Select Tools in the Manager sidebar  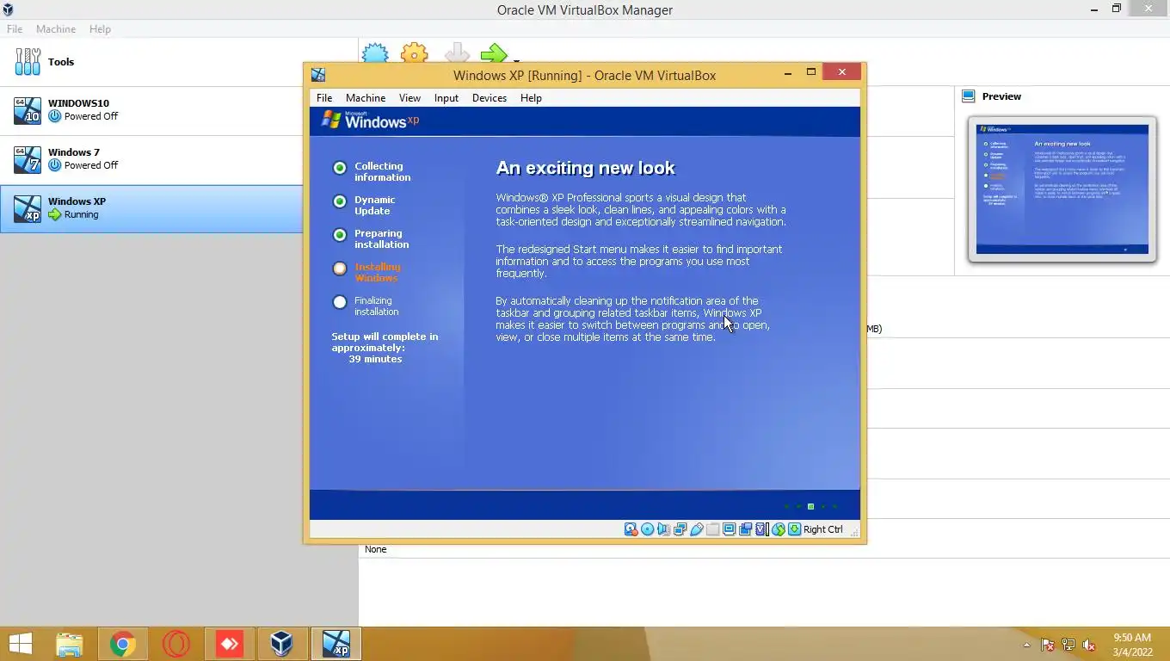[179, 62]
